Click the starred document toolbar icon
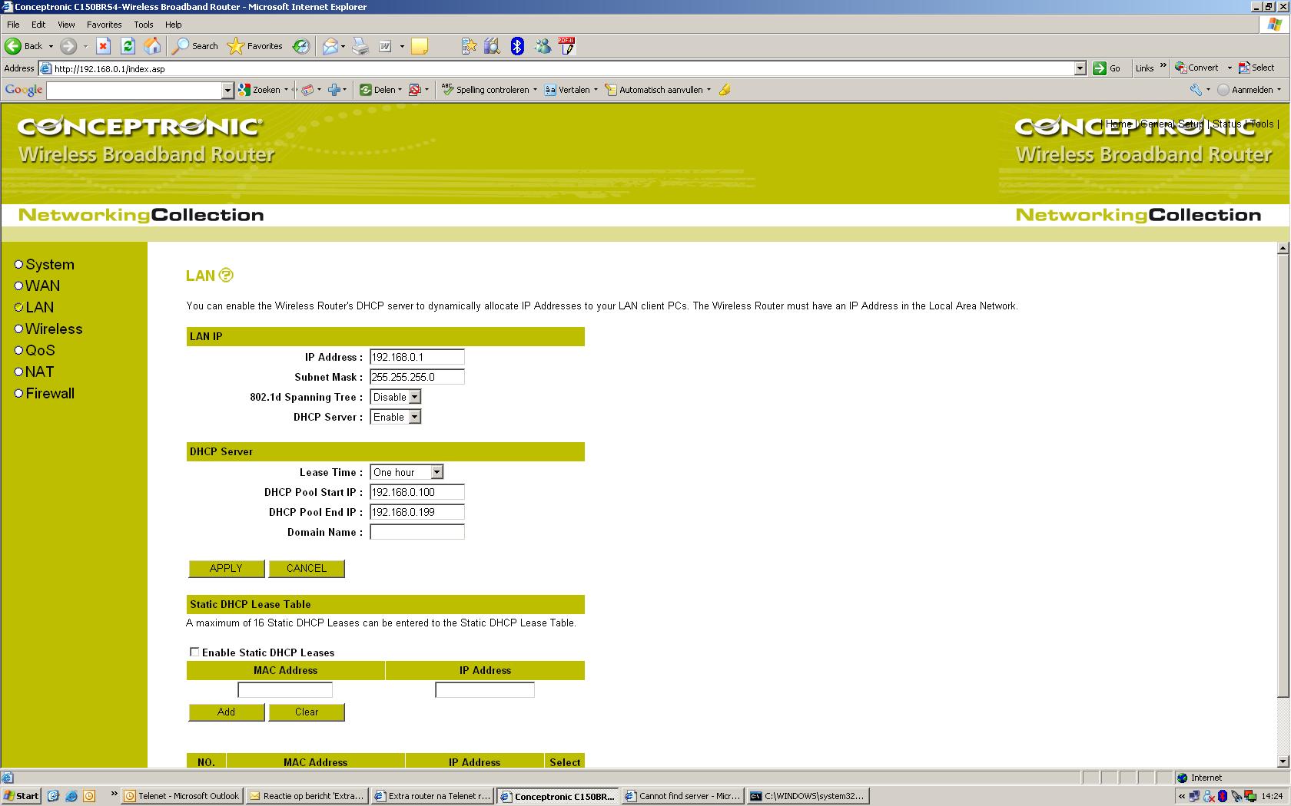Image resolution: width=1291 pixels, height=806 pixels. click(x=469, y=46)
